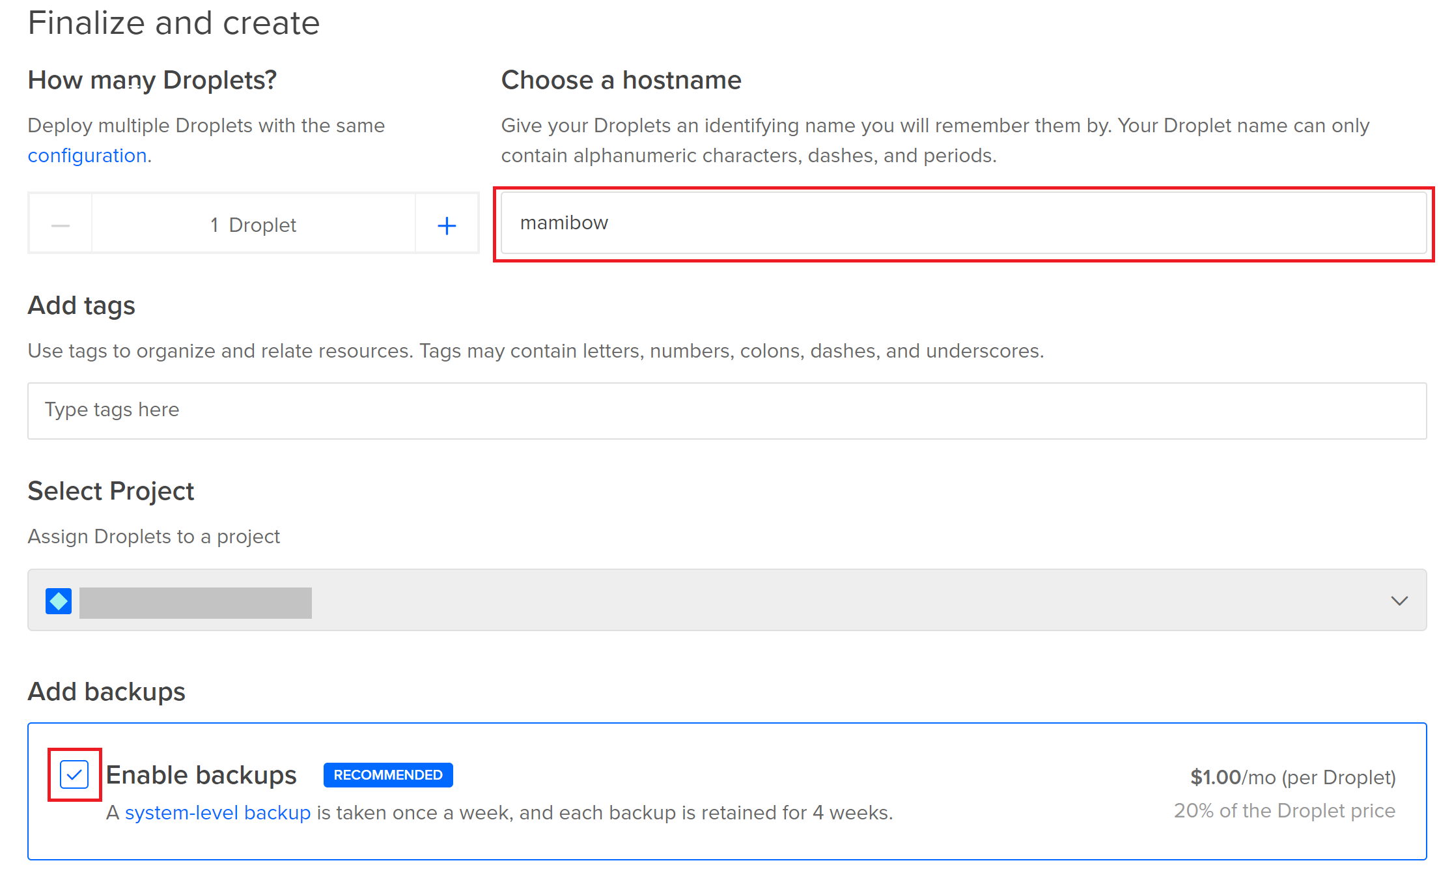
Task: Click the Enable backups label text
Action: (x=201, y=775)
